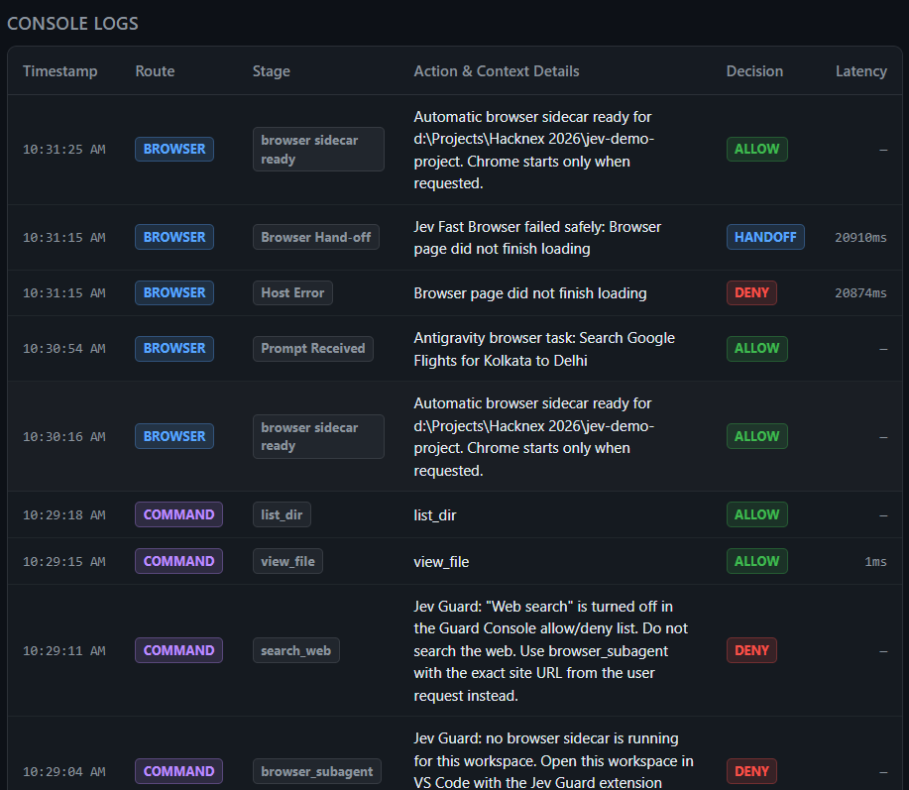
Task: Select the Host Error stage badge
Action: pos(292,292)
